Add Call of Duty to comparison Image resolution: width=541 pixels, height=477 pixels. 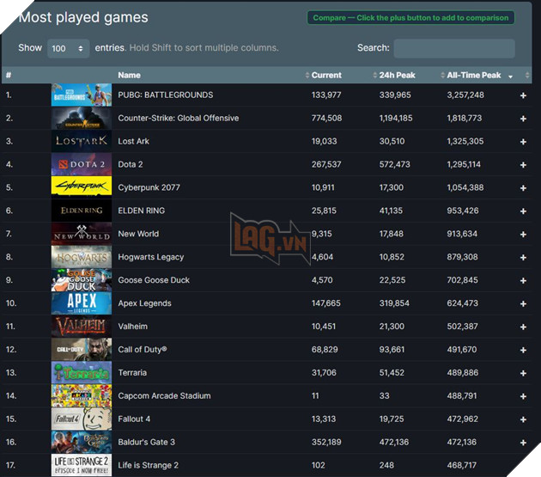click(x=523, y=351)
